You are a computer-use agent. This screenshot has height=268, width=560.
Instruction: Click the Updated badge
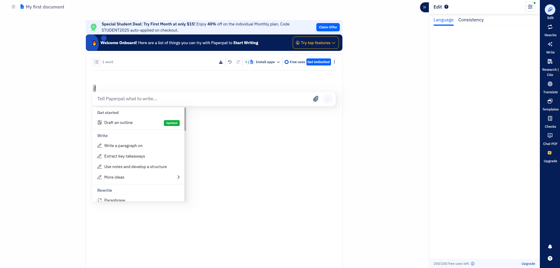tap(172, 123)
